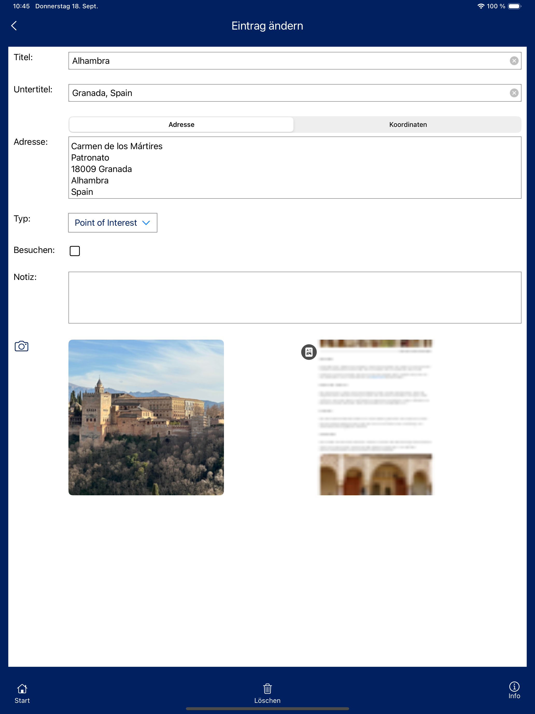Edit the Adresse text area
Image resolution: width=535 pixels, height=714 pixels.
[x=295, y=168]
